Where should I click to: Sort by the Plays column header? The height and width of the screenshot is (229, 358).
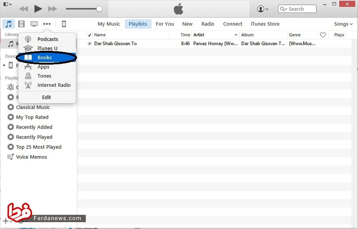(339, 35)
